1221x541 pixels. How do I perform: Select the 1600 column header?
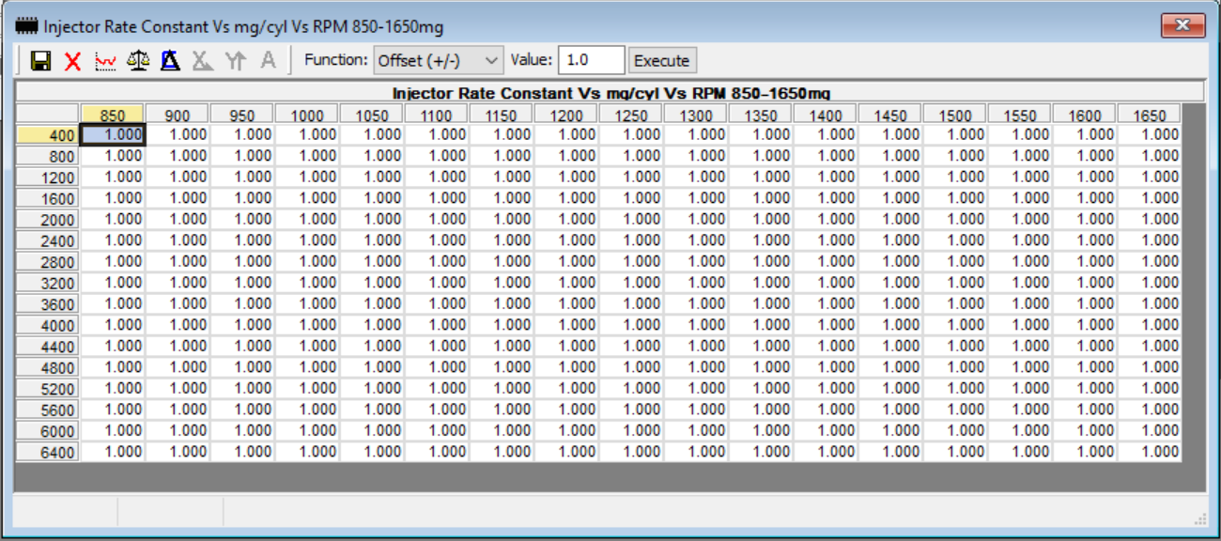click(1084, 115)
